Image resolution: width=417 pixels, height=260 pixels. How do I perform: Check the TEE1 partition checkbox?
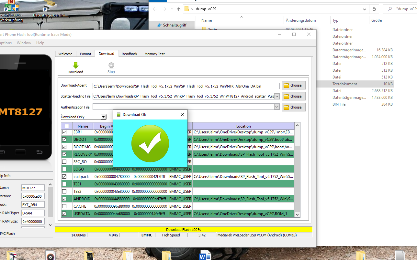point(64,184)
